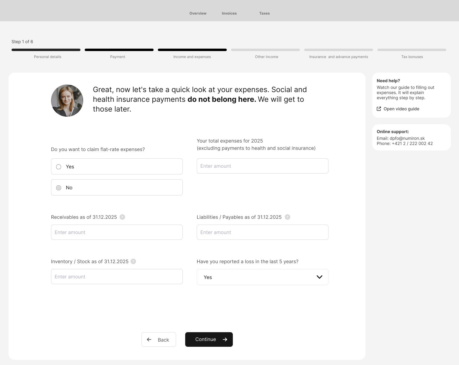Focus the Inventory / Stock amount field
The image size is (459, 365).
tap(117, 277)
